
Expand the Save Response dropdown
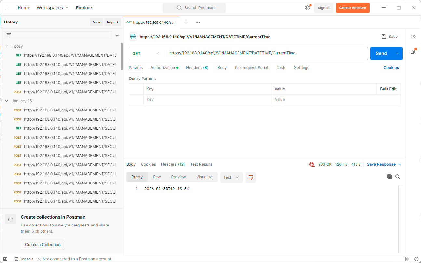click(x=400, y=164)
